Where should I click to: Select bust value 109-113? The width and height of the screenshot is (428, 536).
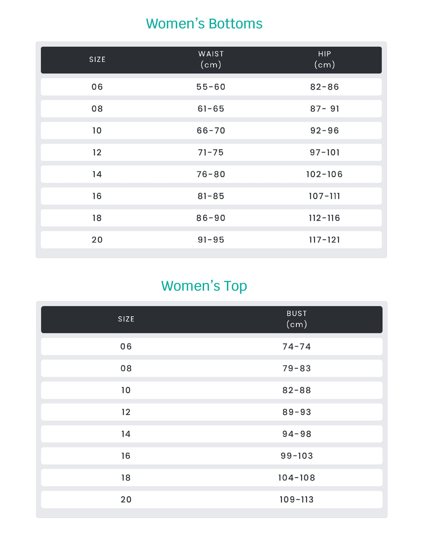[x=297, y=500]
